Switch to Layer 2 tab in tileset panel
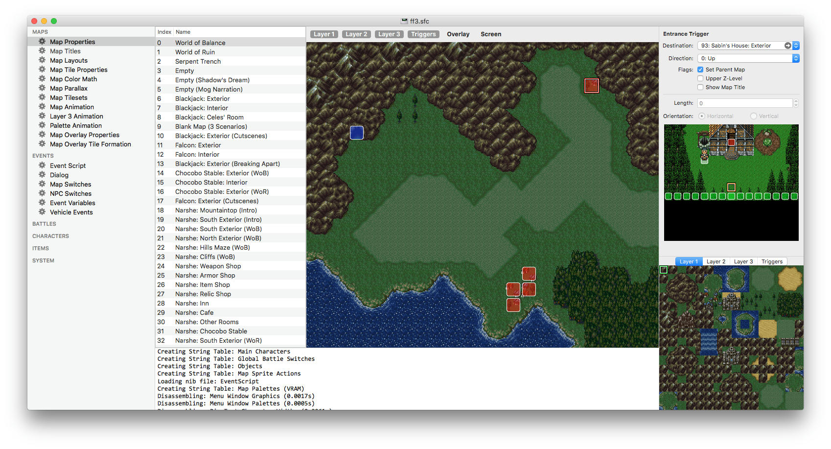831x449 pixels. 716,261
